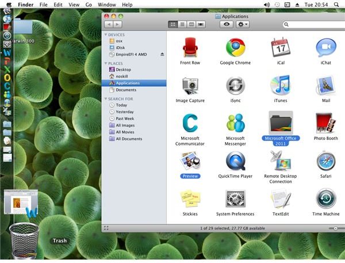Select the iChat app icon

tap(326, 47)
